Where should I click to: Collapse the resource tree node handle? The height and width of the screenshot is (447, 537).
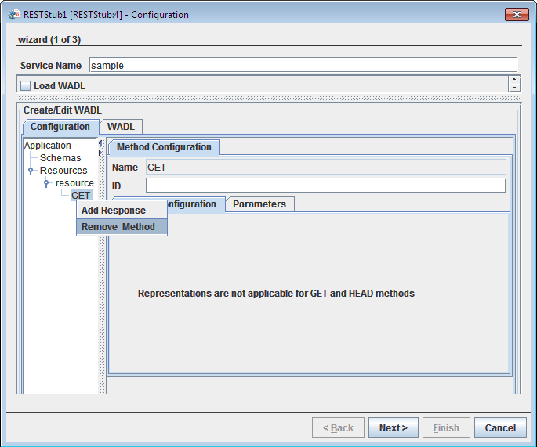[x=46, y=183]
